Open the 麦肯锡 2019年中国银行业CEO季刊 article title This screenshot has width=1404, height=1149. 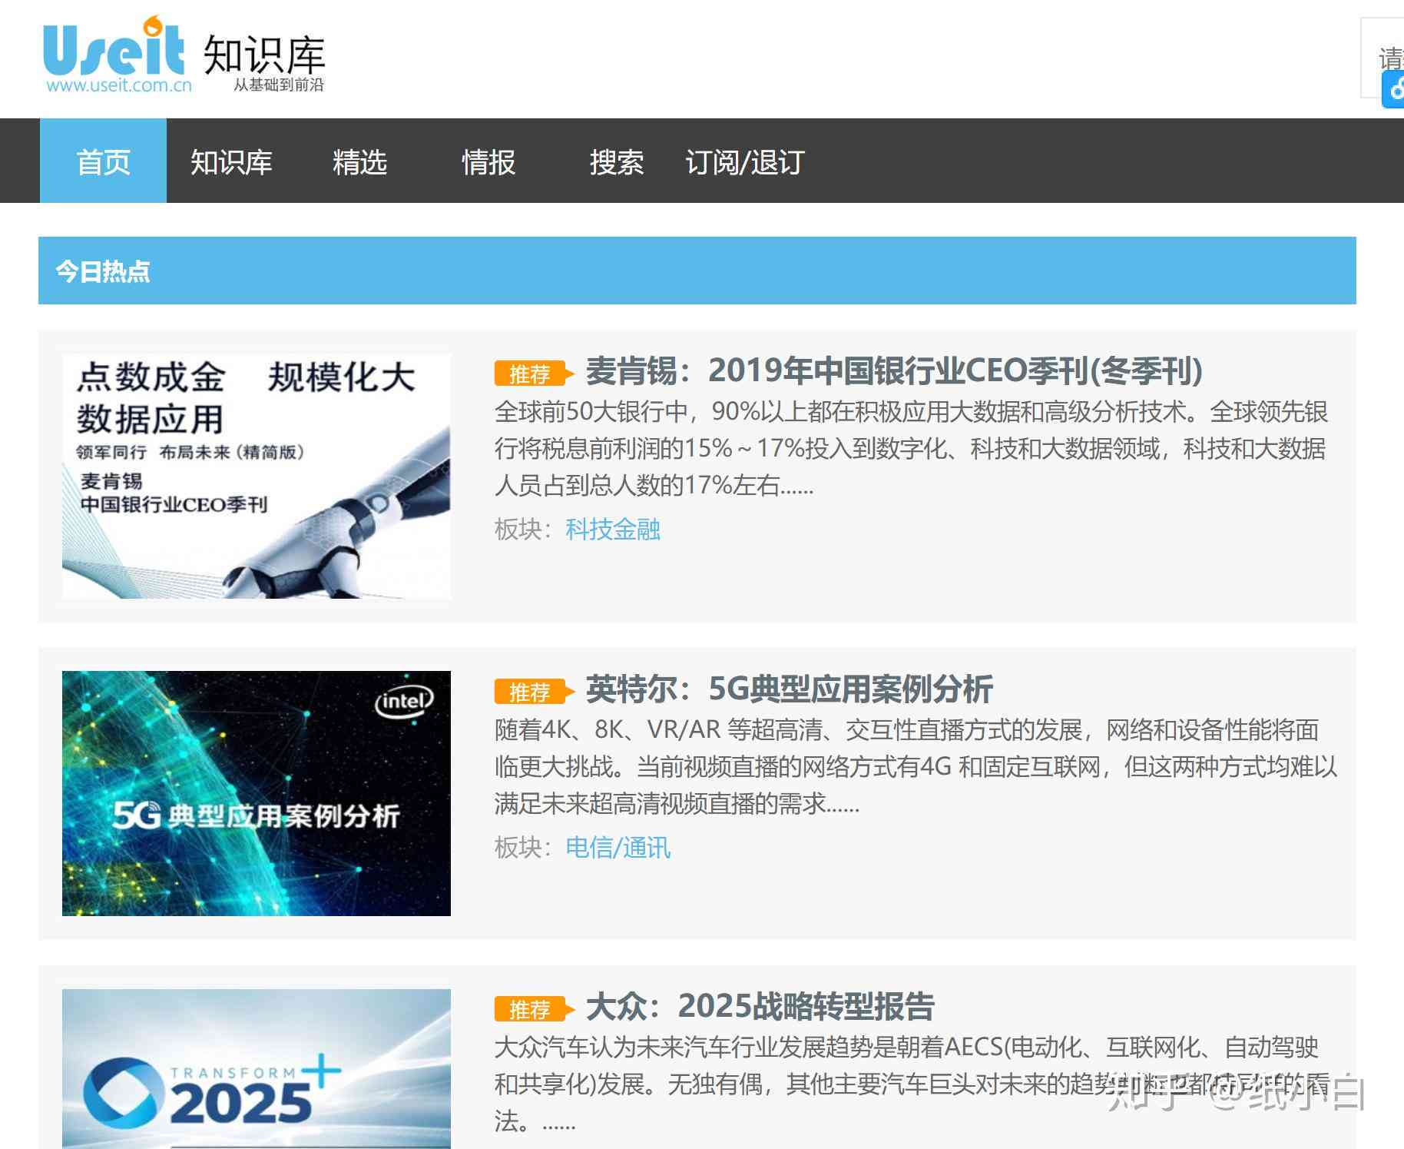[893, 371]
